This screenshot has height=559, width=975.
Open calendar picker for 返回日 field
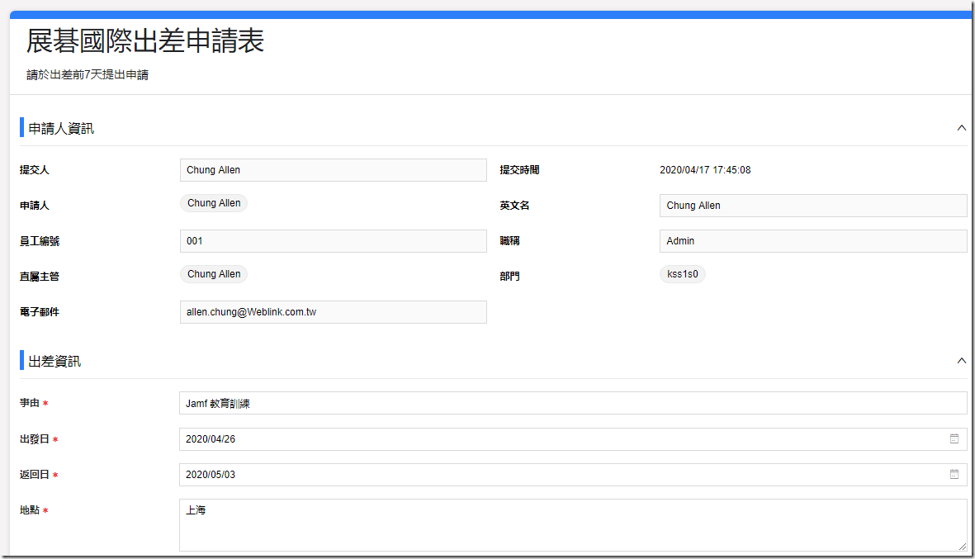click(954, 475)
